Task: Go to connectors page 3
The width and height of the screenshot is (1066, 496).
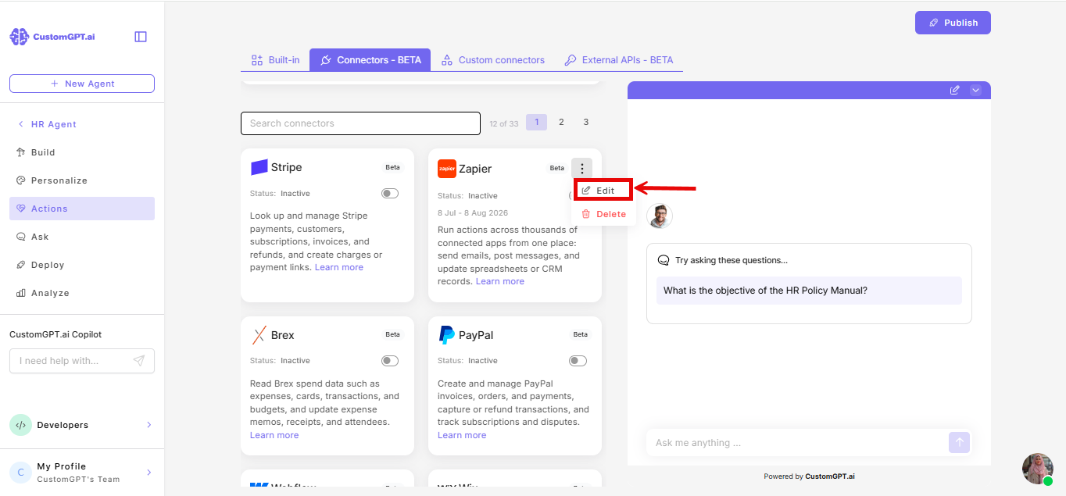Action: click(586, 123)
